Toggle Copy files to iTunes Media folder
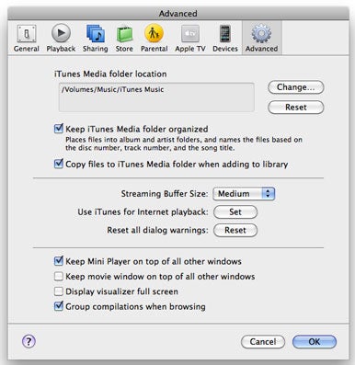The width and height of the screenshot is (355, 365). point(59,164)
